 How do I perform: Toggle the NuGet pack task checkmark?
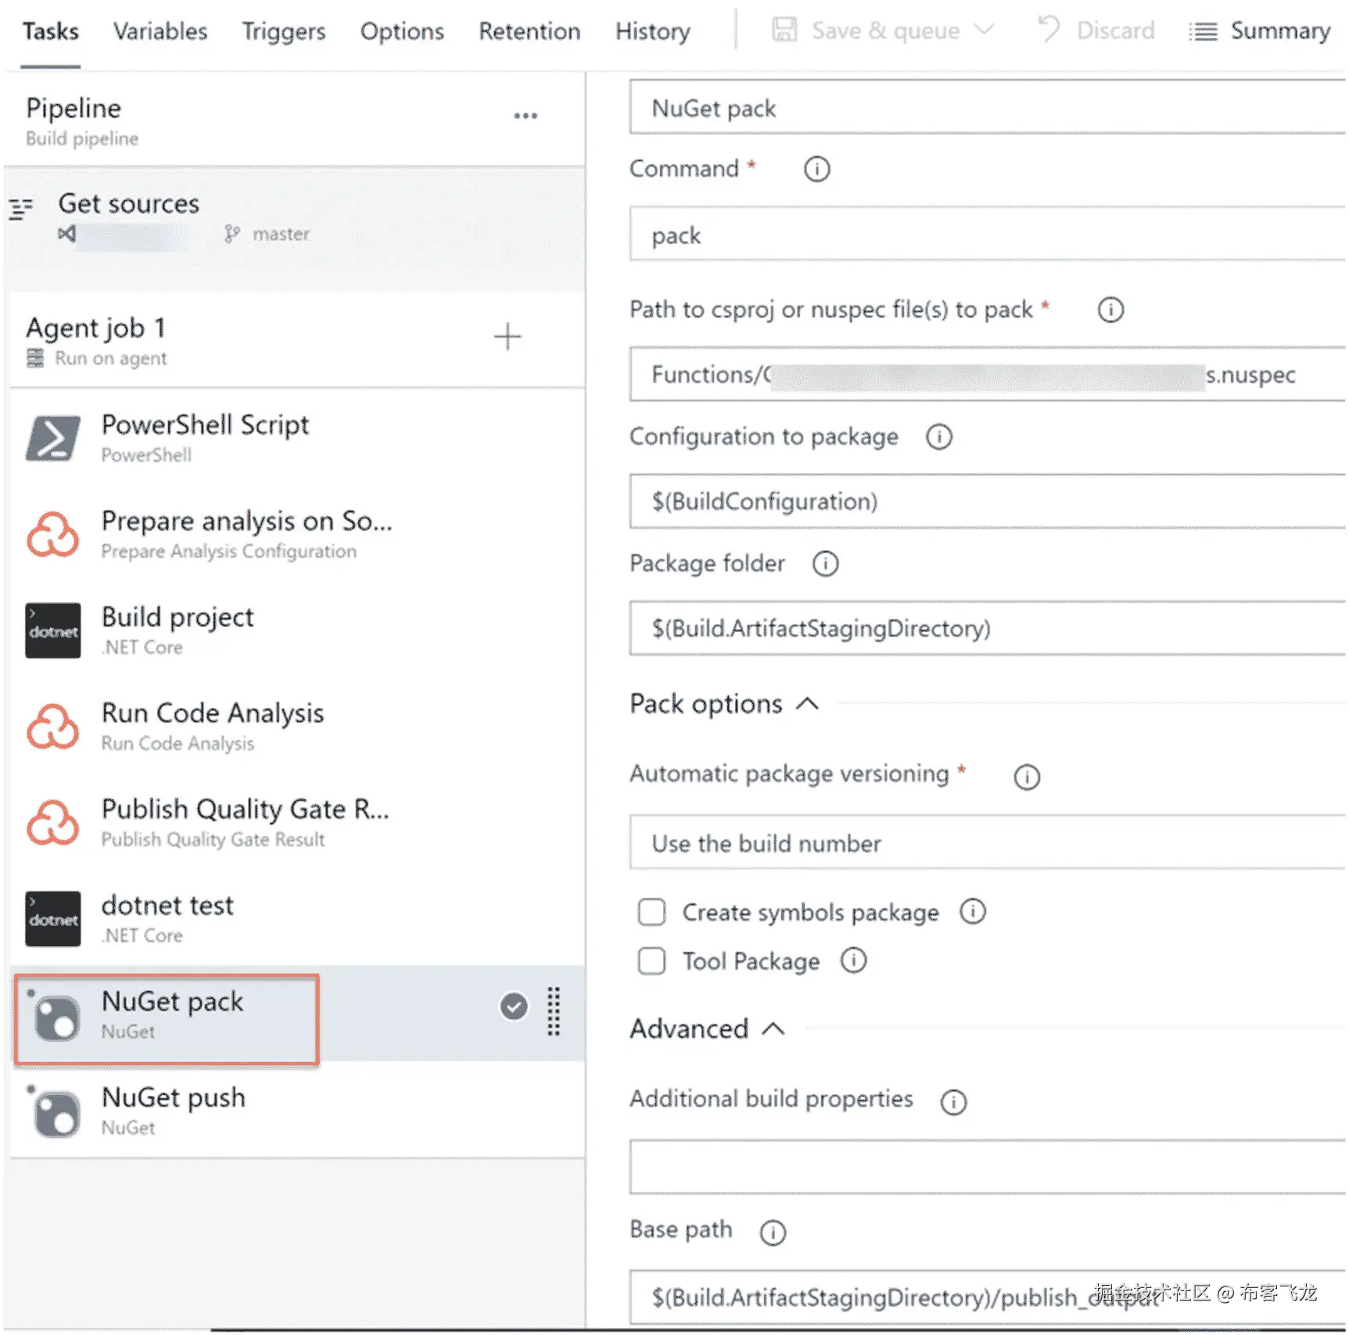(514, 1007)
